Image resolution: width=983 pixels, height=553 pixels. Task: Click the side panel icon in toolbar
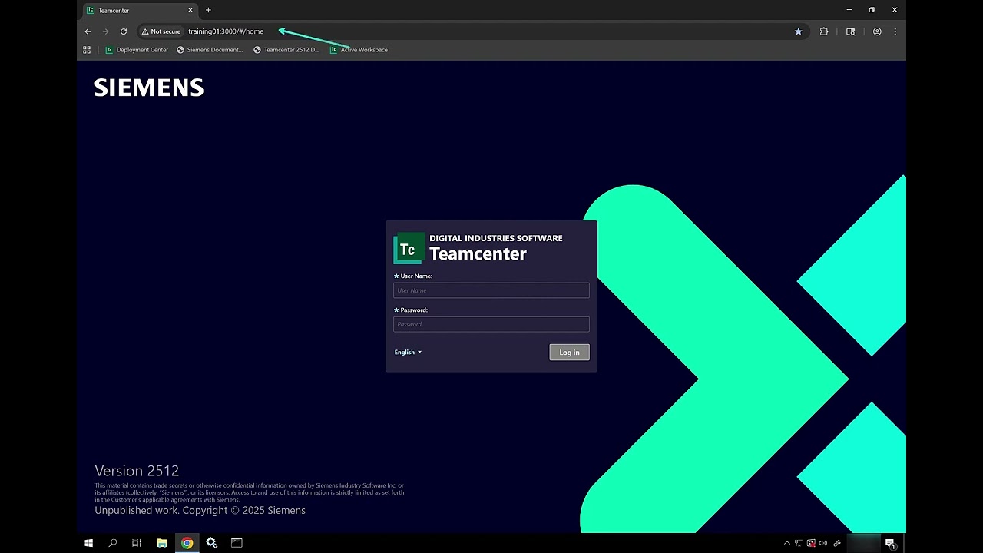(850, 31)
